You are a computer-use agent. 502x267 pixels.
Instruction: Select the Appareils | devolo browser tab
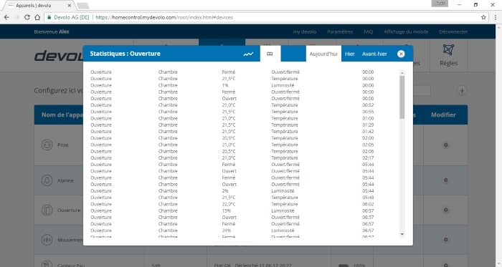(x=38, y=6)
